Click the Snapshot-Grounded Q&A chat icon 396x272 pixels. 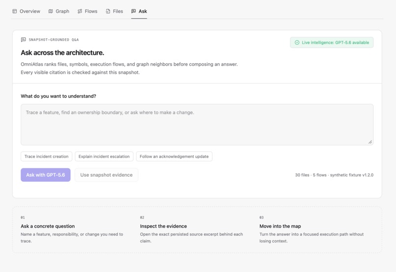(23, 40)
